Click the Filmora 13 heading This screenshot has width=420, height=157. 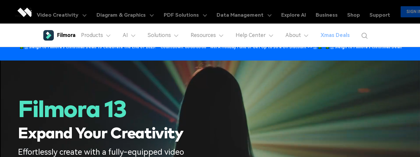(72, 109)
